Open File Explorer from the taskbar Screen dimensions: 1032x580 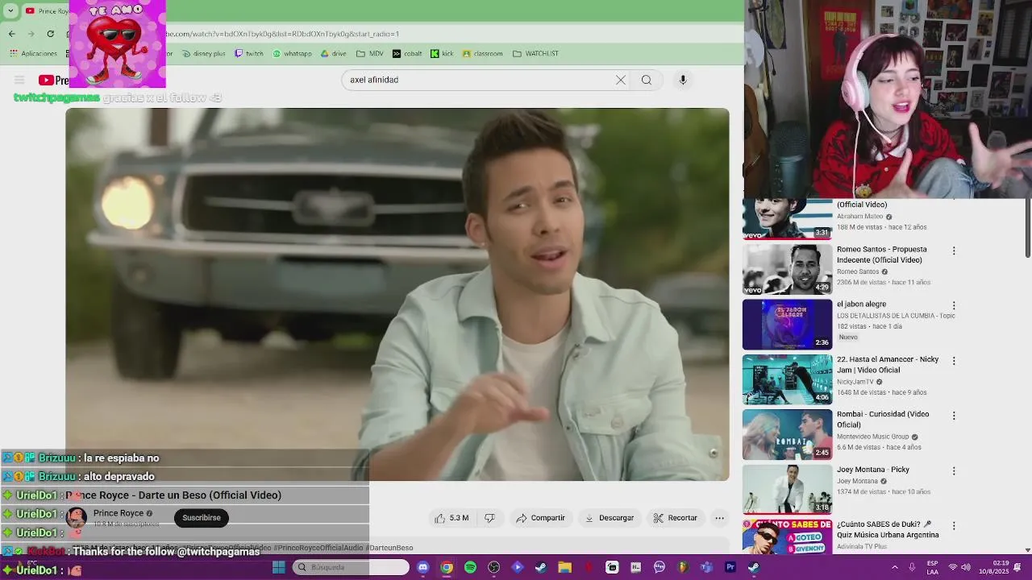[x=564, y=567]
